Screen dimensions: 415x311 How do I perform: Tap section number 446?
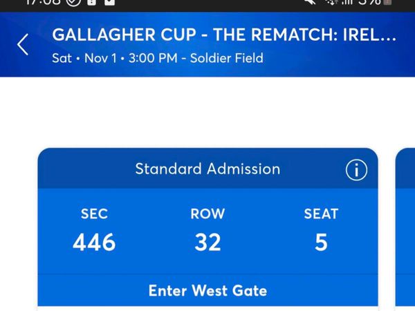[94, 243]
